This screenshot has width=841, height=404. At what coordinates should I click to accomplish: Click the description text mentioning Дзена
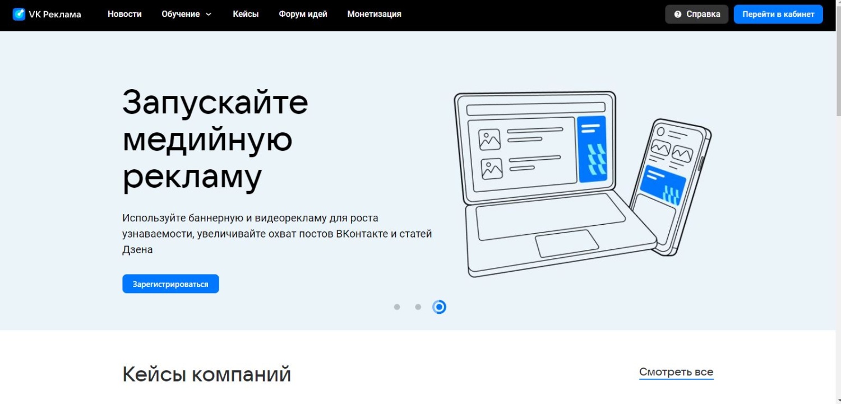(x=277, y=234)
